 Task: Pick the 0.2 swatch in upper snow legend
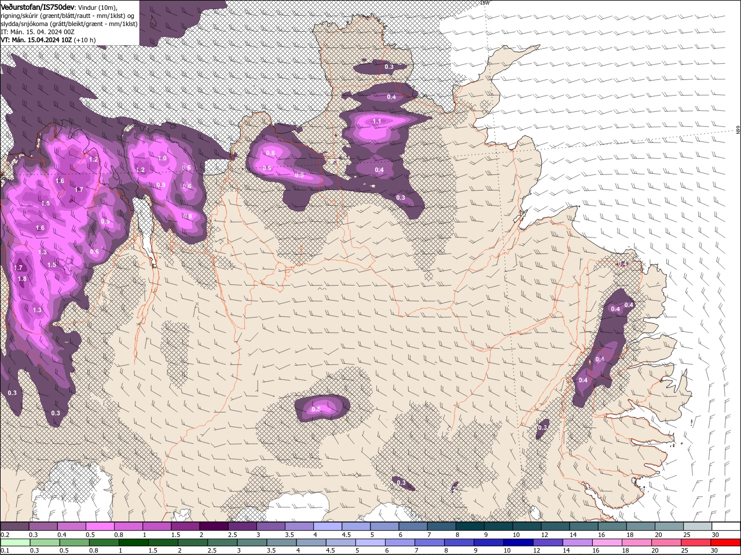pyautogui.click(x=14, y=526)
